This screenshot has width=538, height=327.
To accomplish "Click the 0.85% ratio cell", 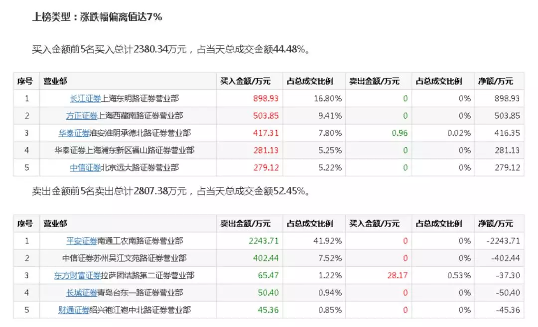I will tap(330, 310).
